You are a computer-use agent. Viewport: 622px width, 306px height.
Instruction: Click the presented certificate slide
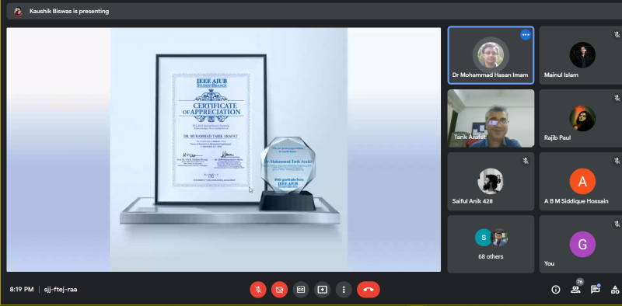pos(224,149)
